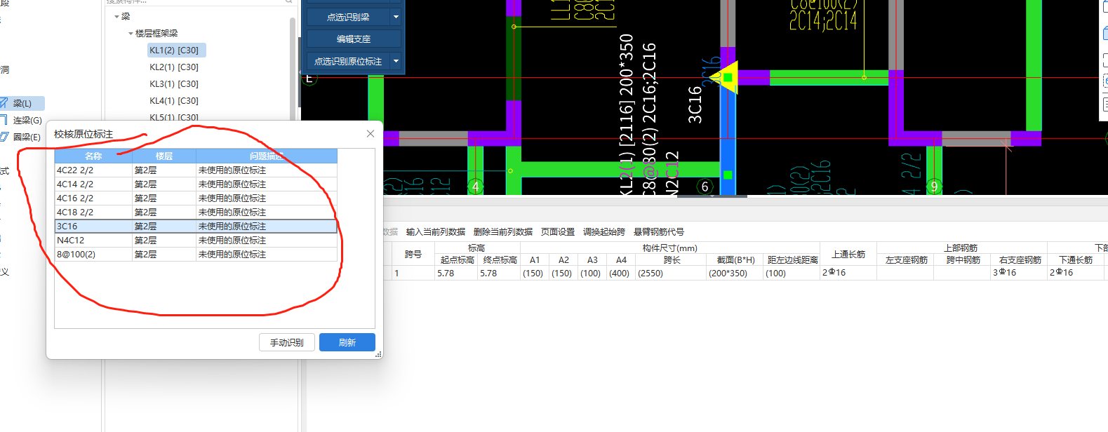This screenshot has width=1108, height=432.
Task: Click the yellow triangle marker on drawing
Action: [726, 78]
